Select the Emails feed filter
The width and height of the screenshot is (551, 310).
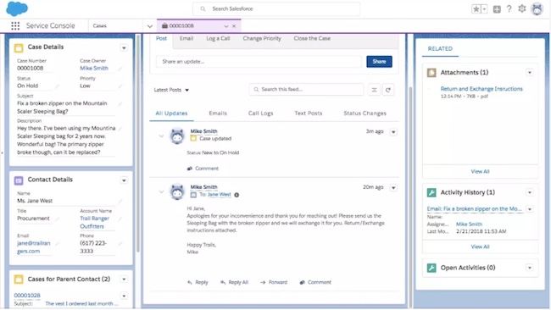tap(218, 113)
